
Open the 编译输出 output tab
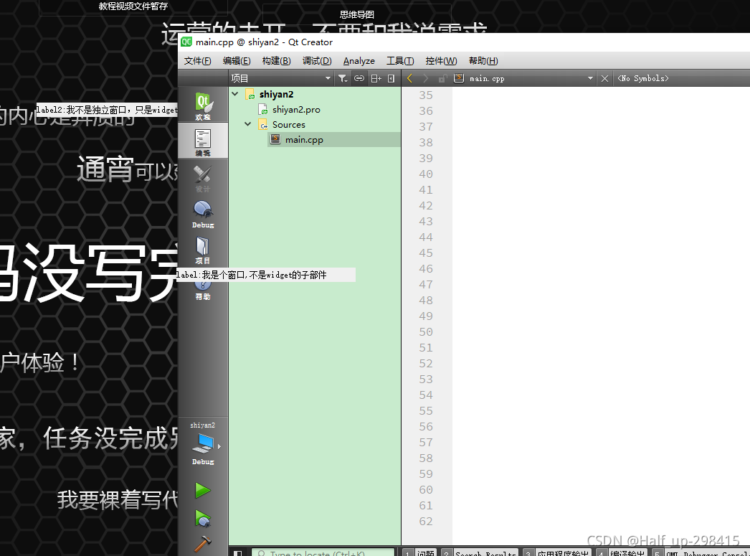[x=622, y=552]
